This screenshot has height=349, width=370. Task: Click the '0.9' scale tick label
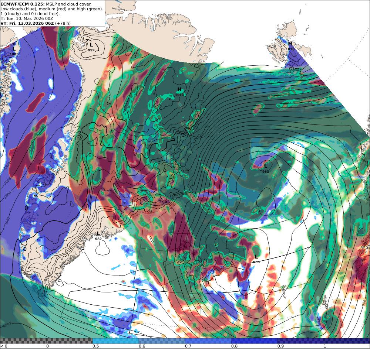coord(280,346)
